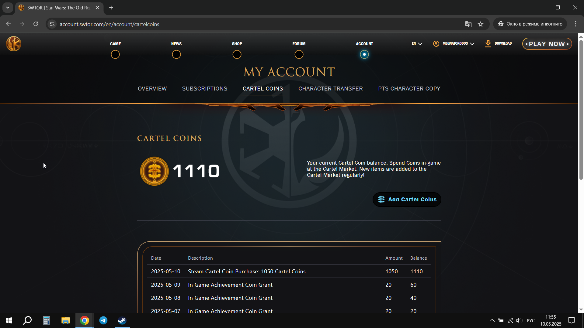Bookmark page with star icon
The width and height of the screenshot is (584, 328).
(481, 24)
